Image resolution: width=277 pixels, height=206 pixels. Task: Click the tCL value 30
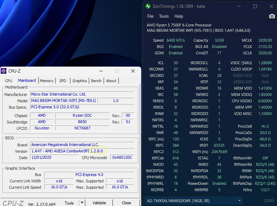point(176,63)
